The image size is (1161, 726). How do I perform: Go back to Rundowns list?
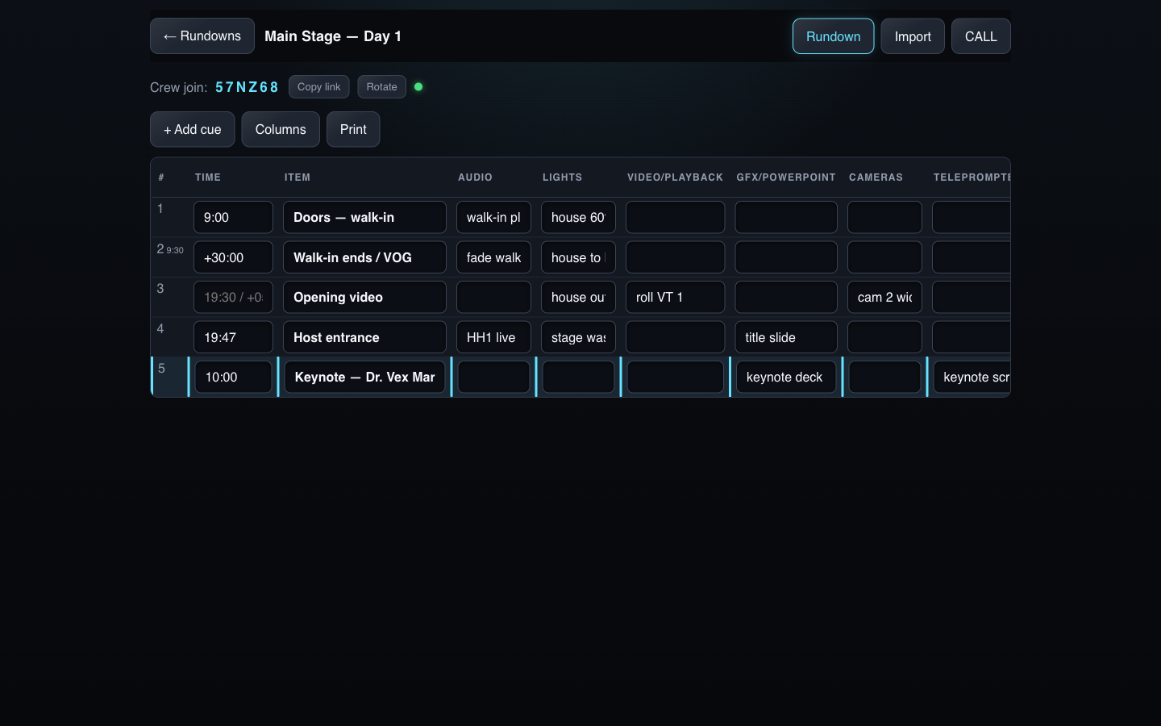[x=202, y=36]
